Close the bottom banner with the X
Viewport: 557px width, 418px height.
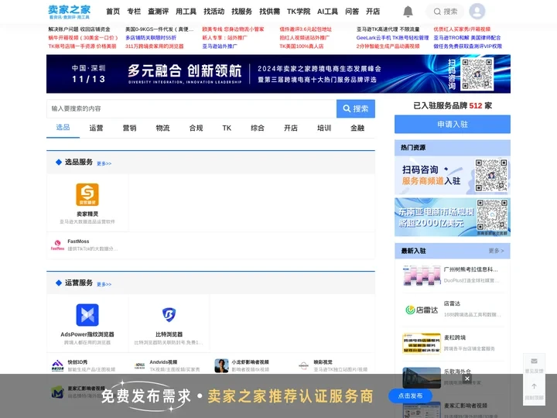point(467,379)
